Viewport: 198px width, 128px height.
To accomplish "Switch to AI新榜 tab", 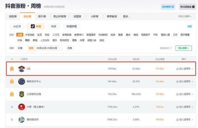I will (94, 16).
